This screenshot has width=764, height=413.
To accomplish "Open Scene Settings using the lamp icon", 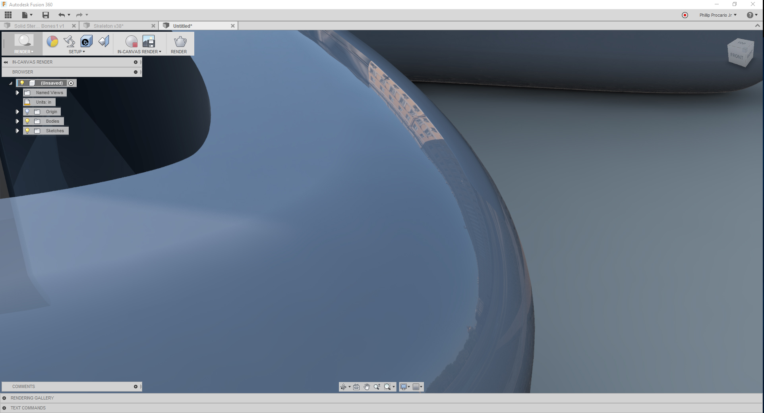I will [x=69, y=41].
